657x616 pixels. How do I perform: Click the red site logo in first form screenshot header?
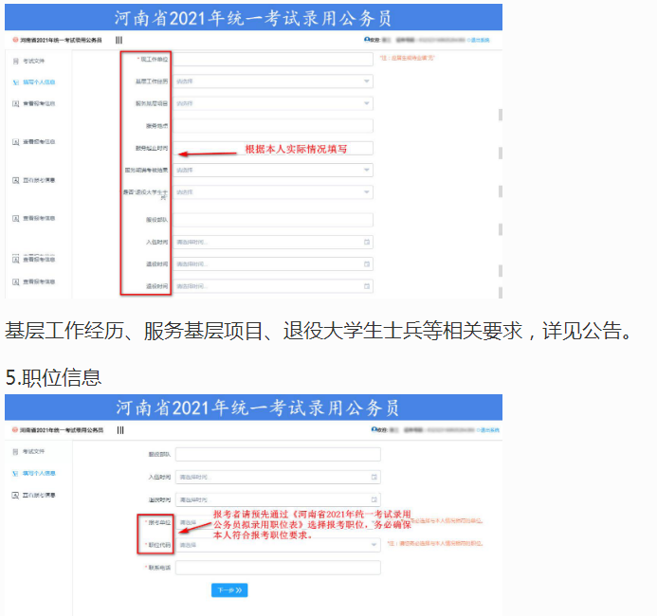tap(15, 40)
